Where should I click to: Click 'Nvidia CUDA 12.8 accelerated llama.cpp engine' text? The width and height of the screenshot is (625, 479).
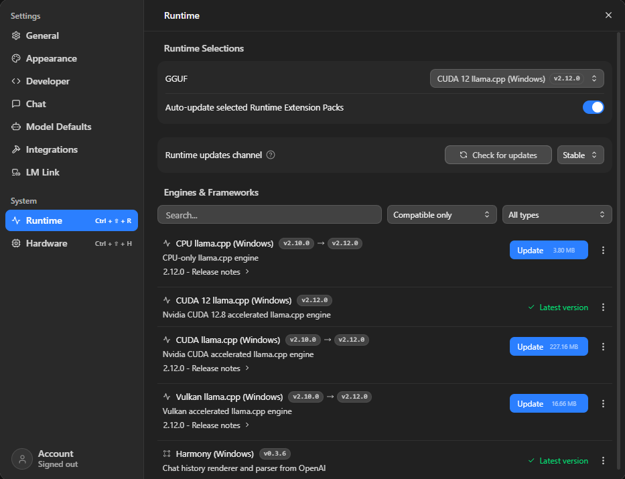(247, 315)
